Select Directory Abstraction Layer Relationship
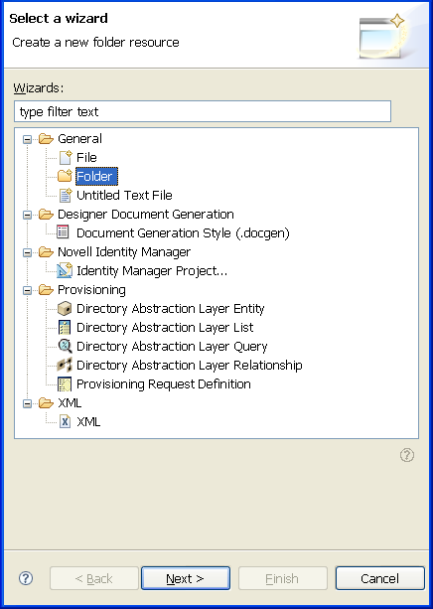Image resolution: width=433 pixels, height=609 pixels. tap(189, 365)
